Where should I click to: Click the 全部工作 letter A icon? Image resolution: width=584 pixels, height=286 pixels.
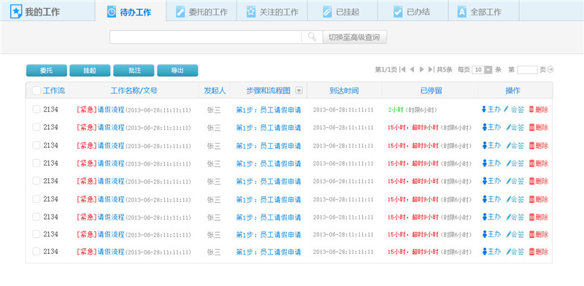point(462,12)
